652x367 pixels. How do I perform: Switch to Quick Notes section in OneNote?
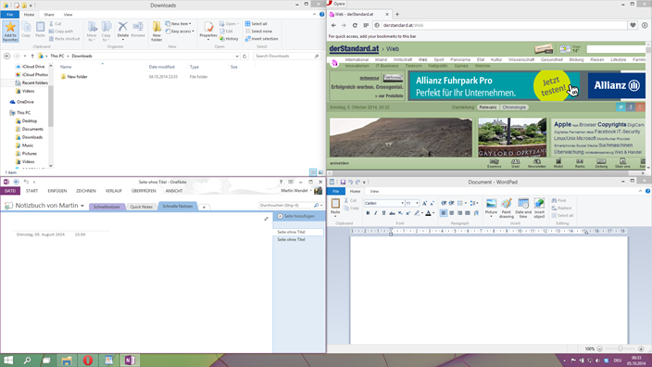(x=142, y=207)
